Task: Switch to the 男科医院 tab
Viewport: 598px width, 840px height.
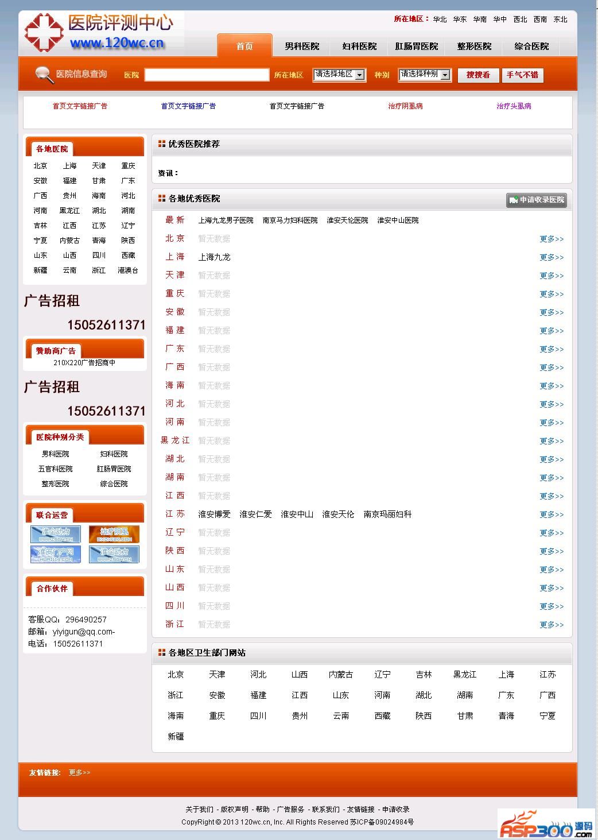Action: (302, 46)
